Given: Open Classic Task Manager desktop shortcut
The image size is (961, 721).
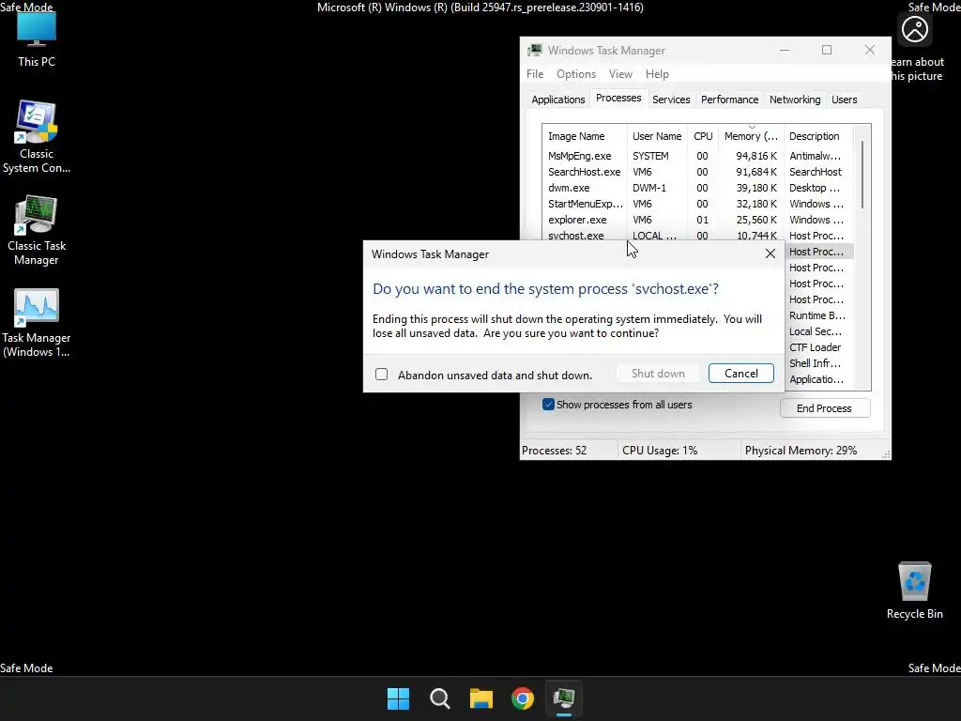Looking at the screenshot, I should pos(37,231).
